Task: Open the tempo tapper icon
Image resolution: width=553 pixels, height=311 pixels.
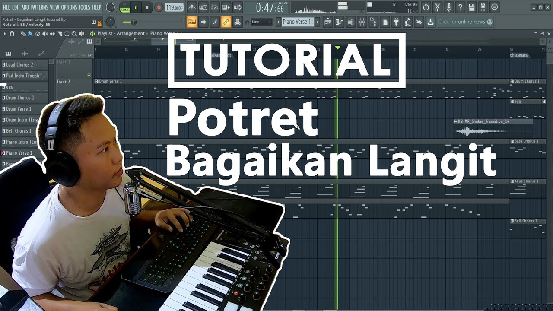Action: [x=407, y=22]
